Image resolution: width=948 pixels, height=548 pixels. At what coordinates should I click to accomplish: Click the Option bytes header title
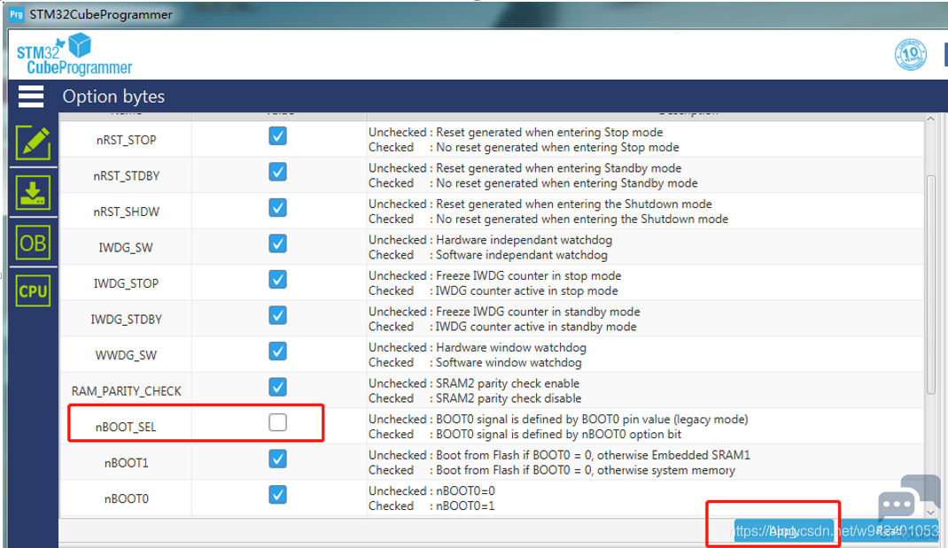pyautogui.click(x=113, y=96)
